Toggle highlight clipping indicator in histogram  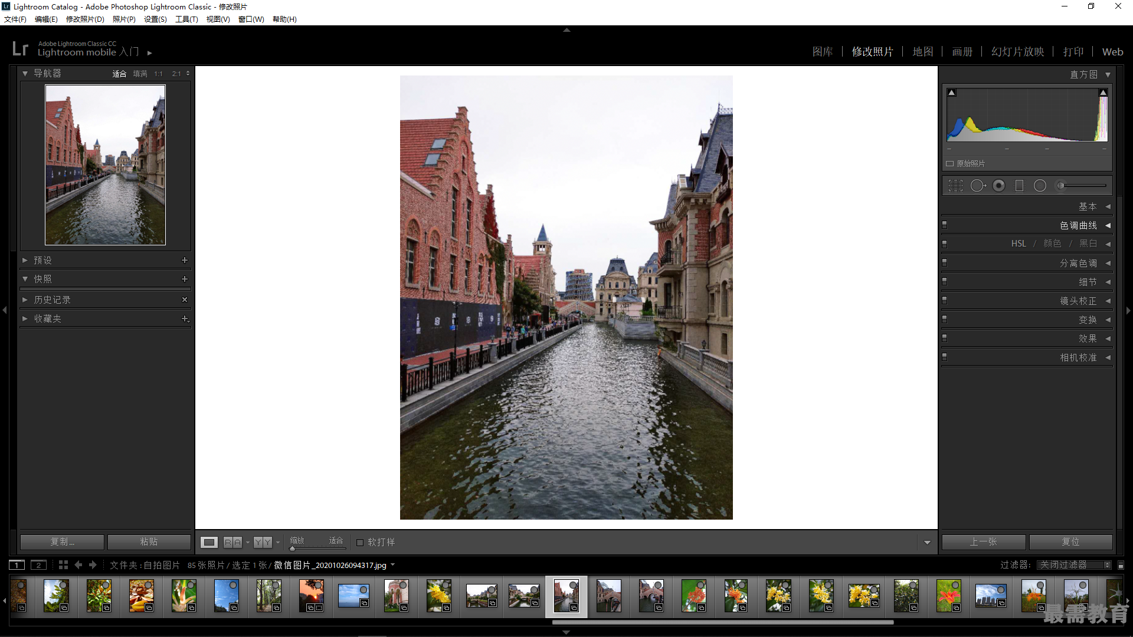pyautogui.click(x=1103, y=93)
